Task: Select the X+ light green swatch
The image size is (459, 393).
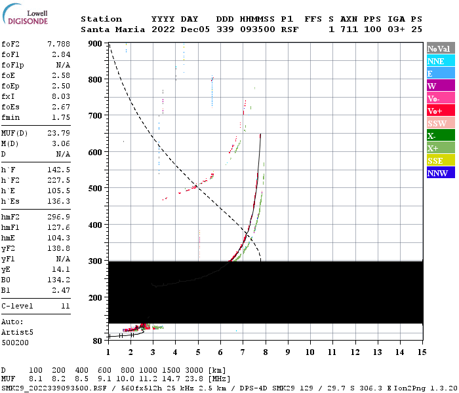Action: [441, 148]
